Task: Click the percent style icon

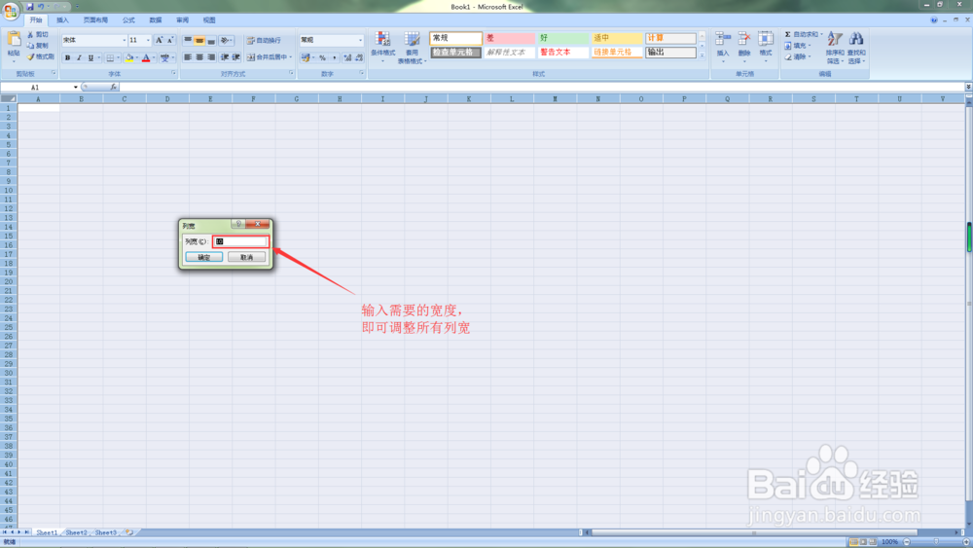Action: pos(322,57)
